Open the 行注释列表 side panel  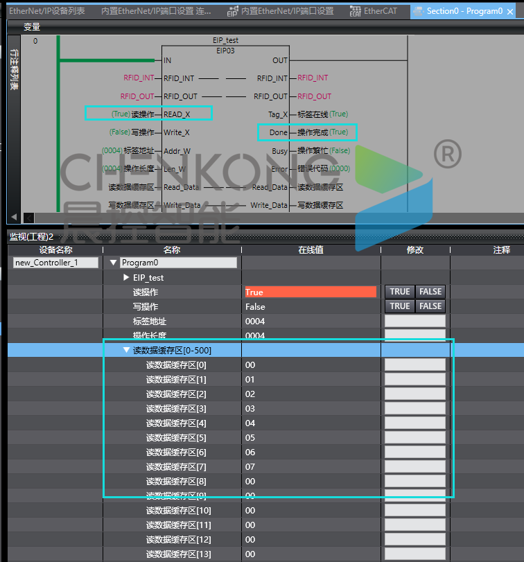[14, 69]
